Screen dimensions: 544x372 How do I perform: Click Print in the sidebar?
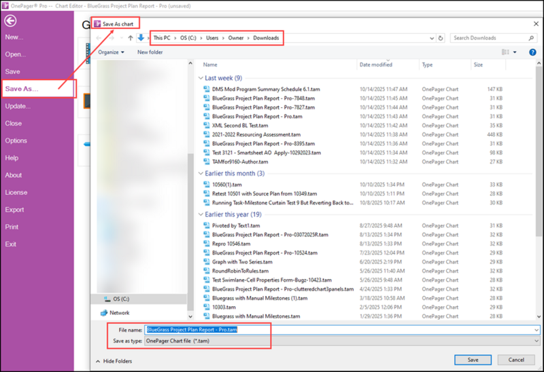coord(12,227)
